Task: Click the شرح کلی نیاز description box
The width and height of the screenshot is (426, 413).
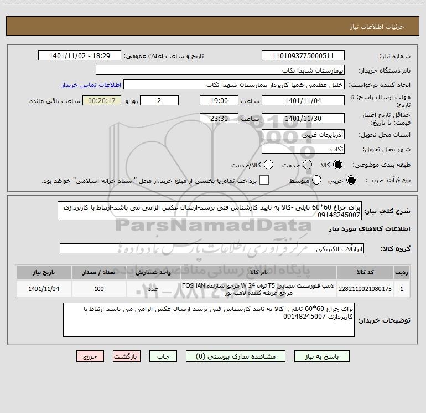Action: 210,211
